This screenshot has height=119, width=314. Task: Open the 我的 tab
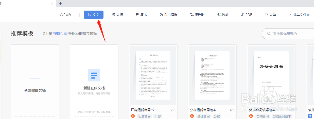click(x=65, y=15)
